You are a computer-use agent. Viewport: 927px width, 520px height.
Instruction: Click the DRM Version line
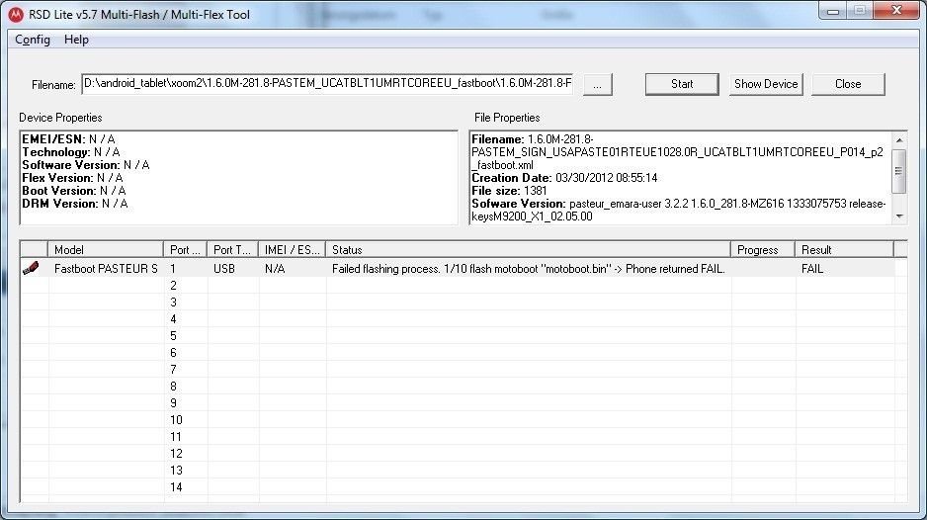point(75,204)
